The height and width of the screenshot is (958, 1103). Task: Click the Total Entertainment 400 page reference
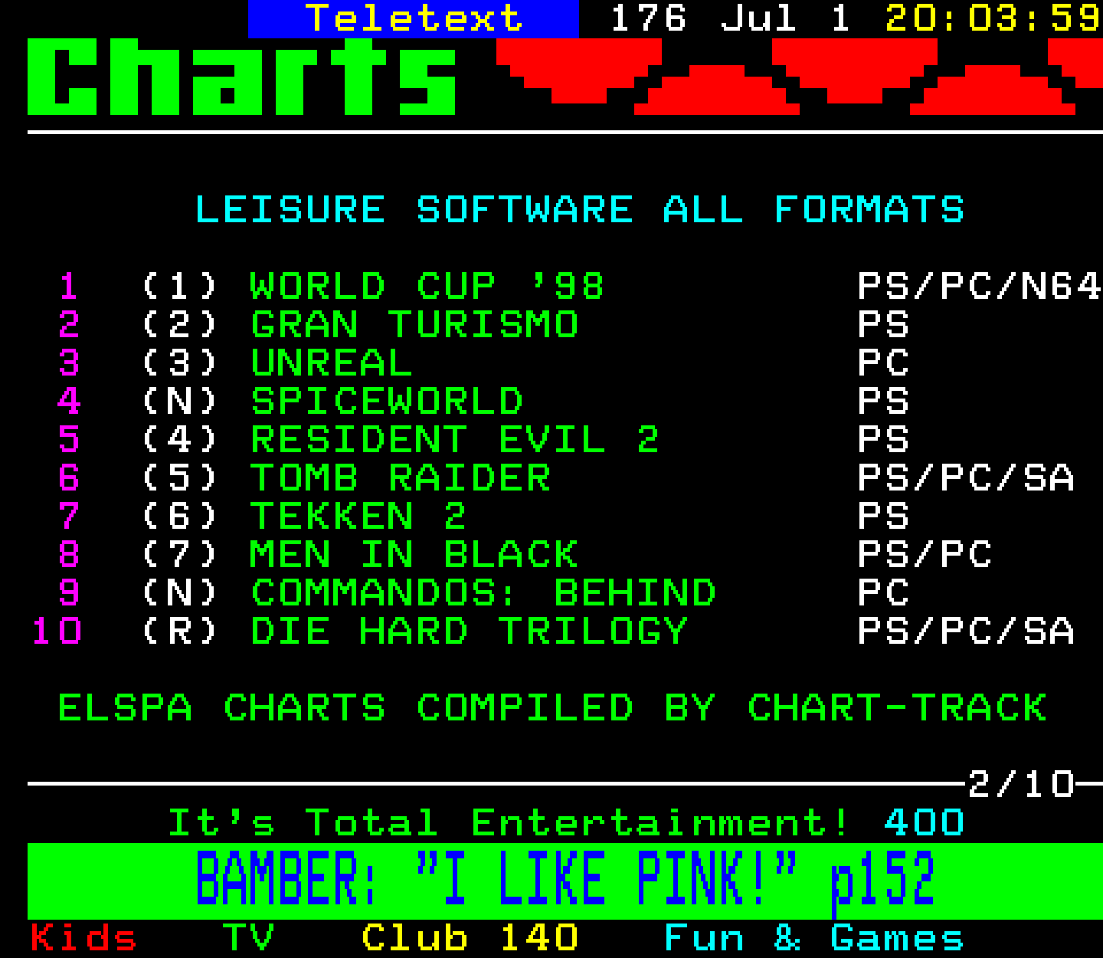pyautogui.click(x=924, y=823)
